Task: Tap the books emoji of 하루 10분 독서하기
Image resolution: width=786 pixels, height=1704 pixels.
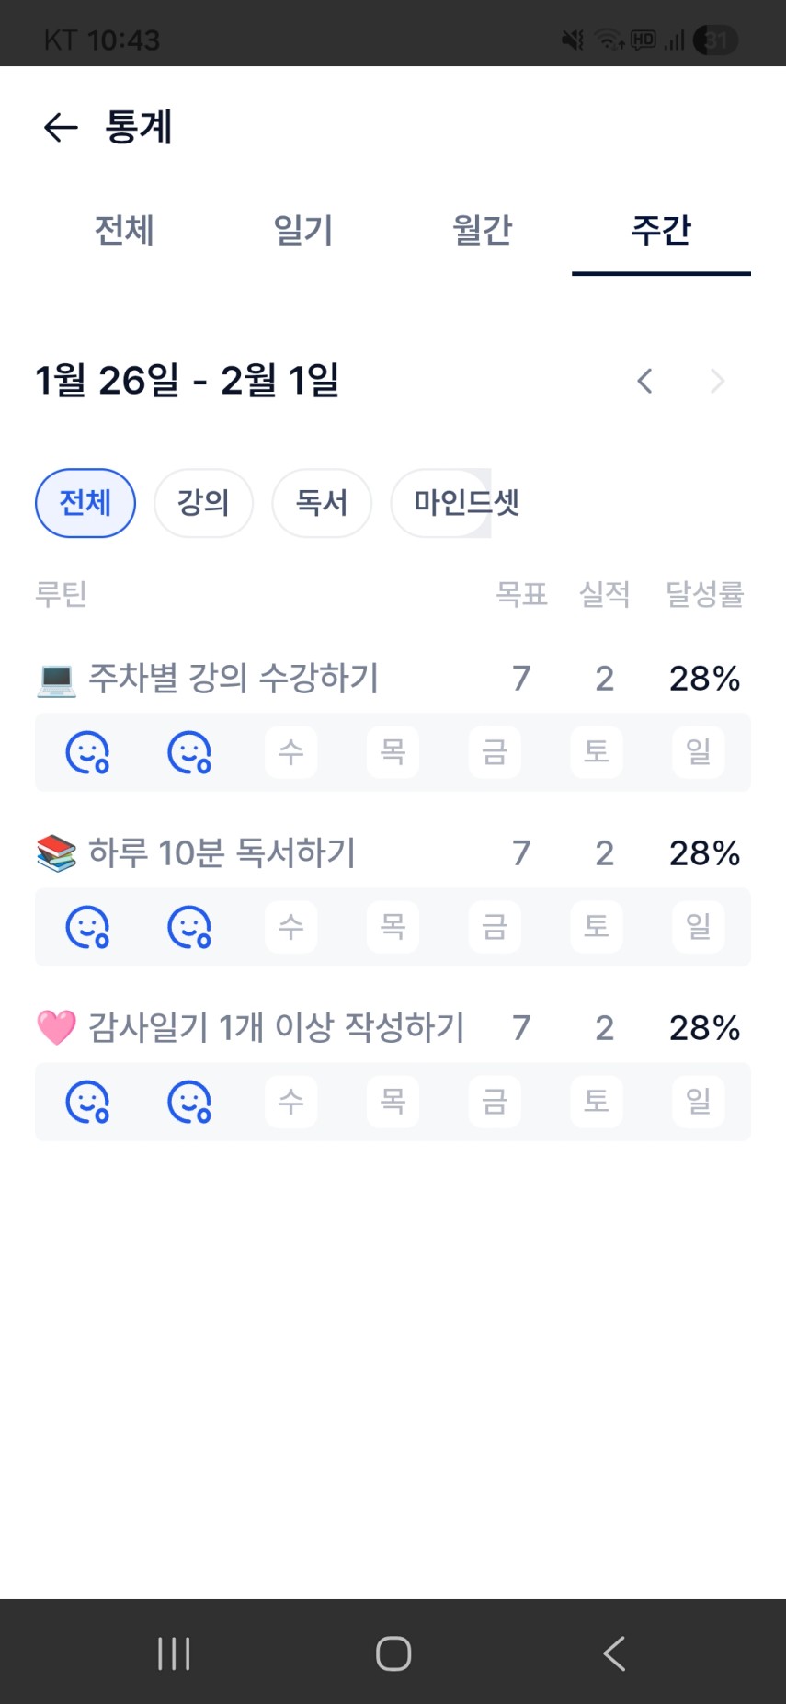Action: [56, 853]
